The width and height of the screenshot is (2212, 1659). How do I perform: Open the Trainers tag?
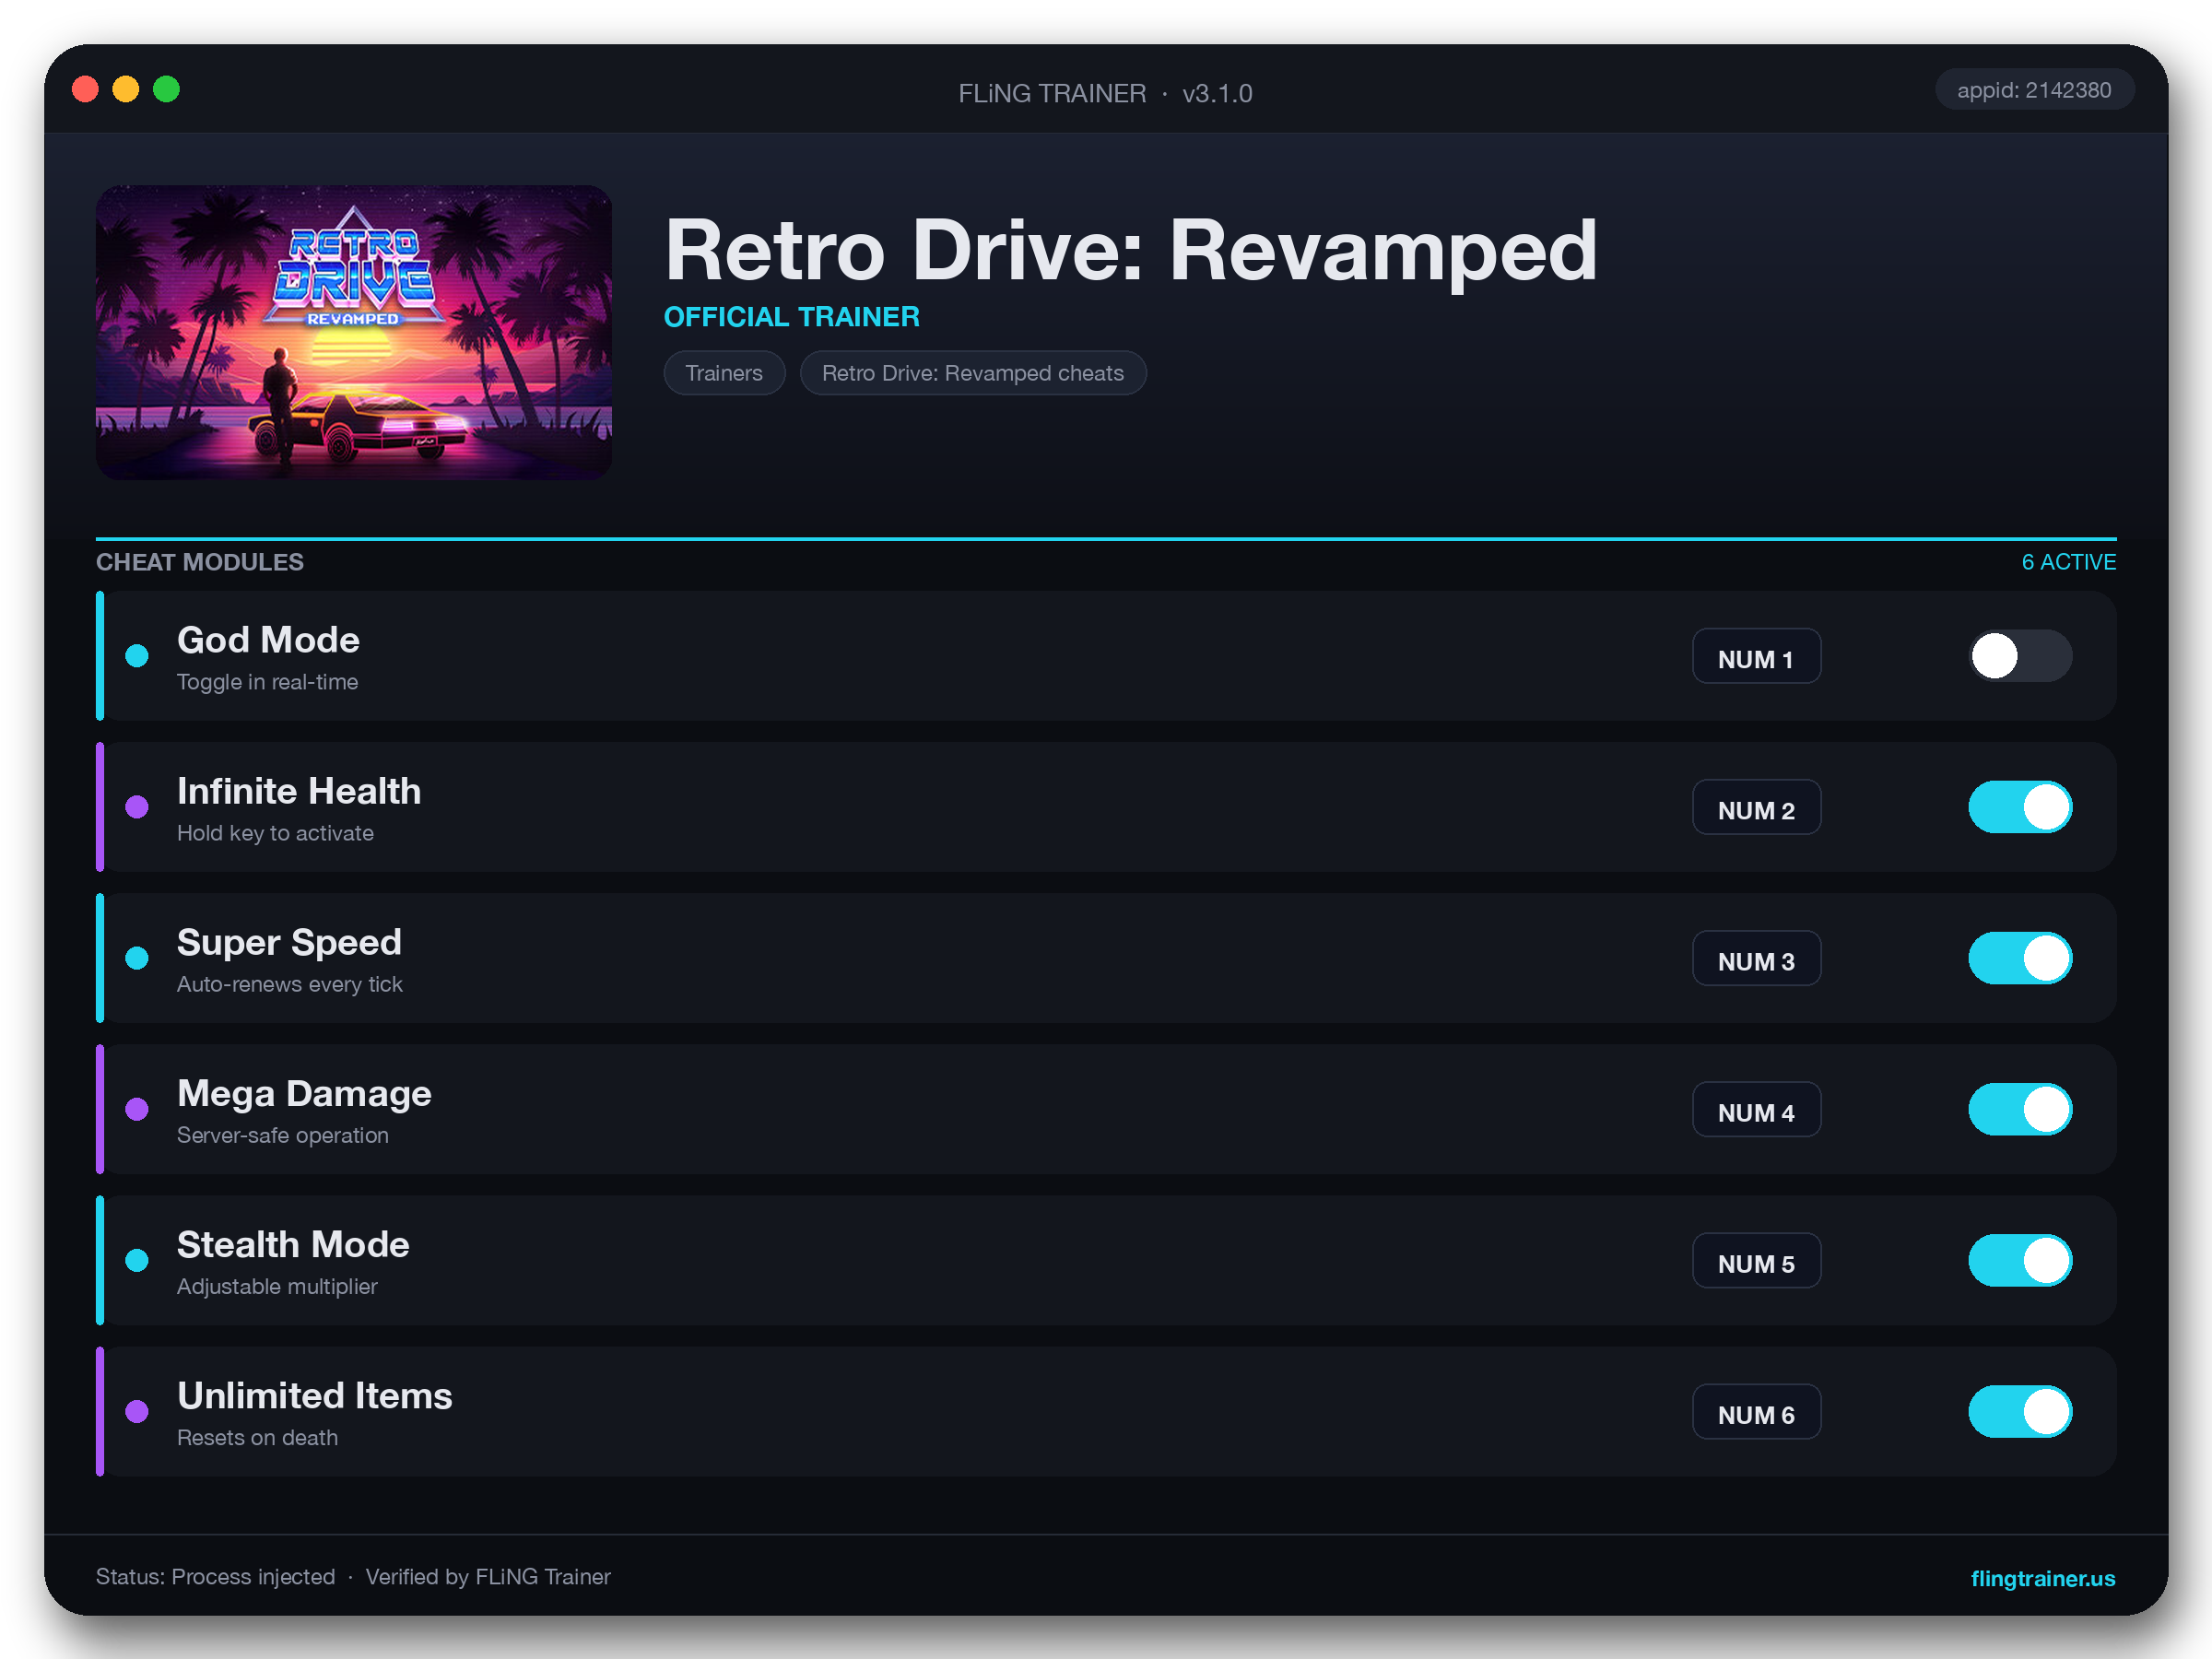pyautogui.click(x=724, y=373)
